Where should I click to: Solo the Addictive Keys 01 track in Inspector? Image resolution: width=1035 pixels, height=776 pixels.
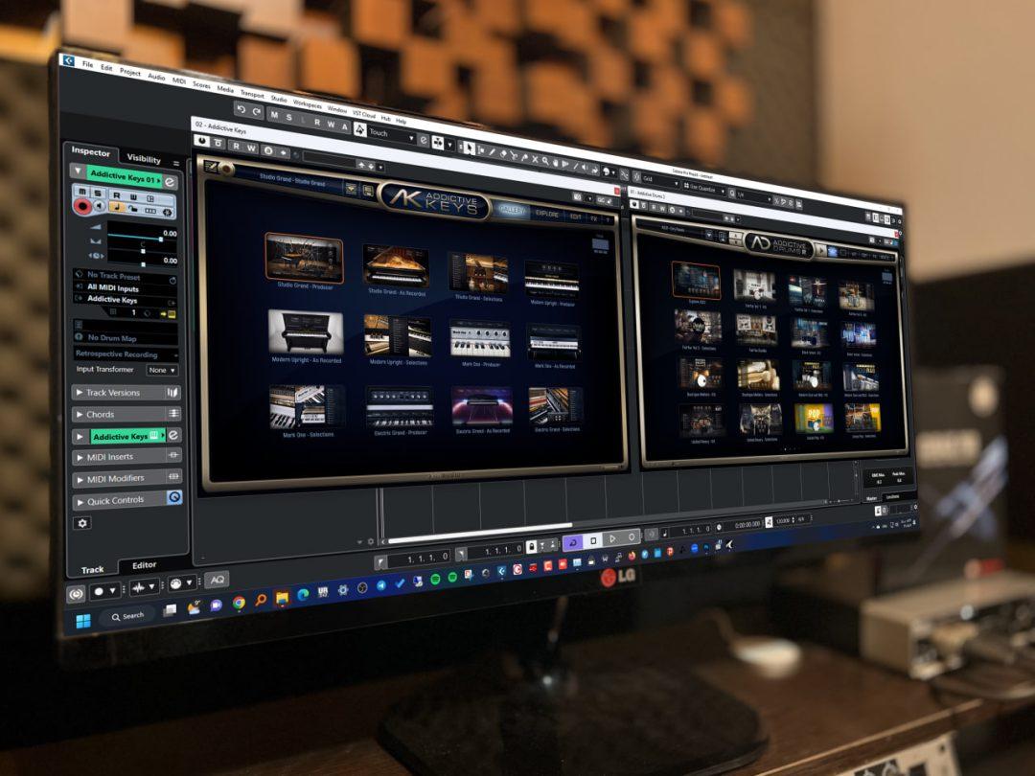coord(97,194)
